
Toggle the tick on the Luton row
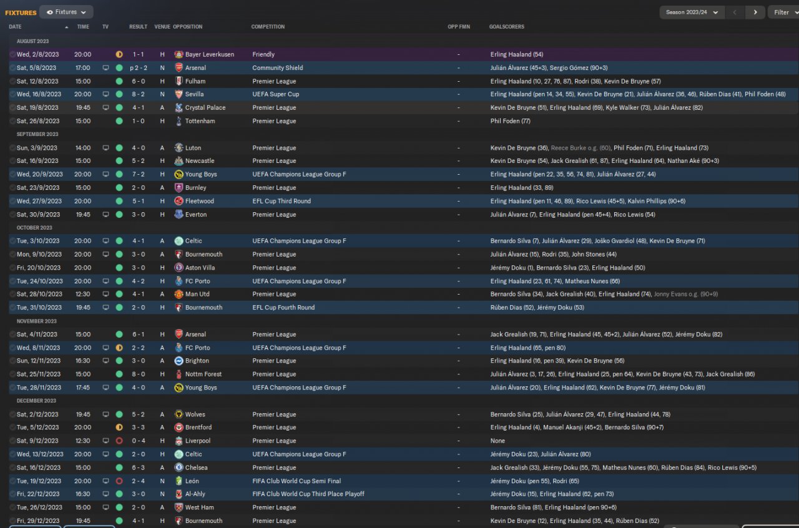[x=12, y=148]
